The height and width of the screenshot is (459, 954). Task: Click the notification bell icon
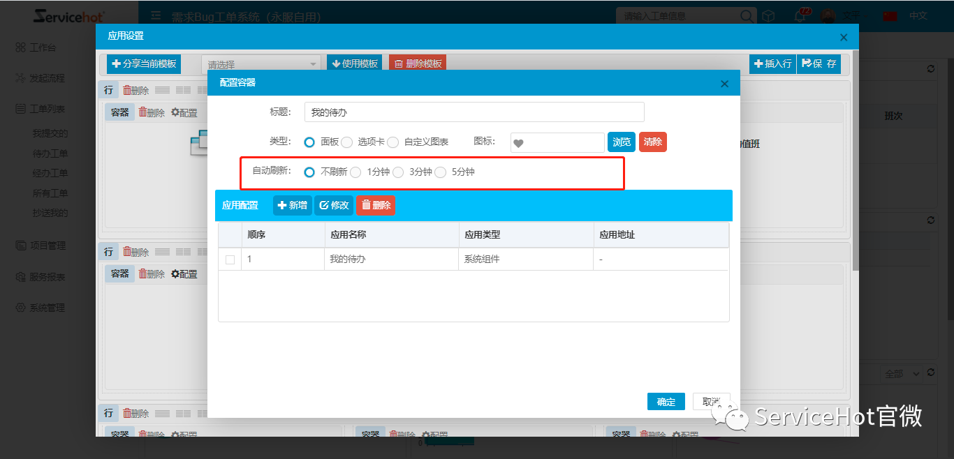click(801, 16)
